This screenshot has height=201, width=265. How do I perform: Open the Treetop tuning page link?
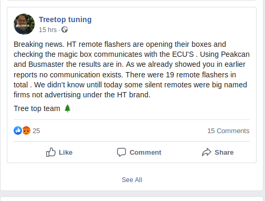[65, 19]
